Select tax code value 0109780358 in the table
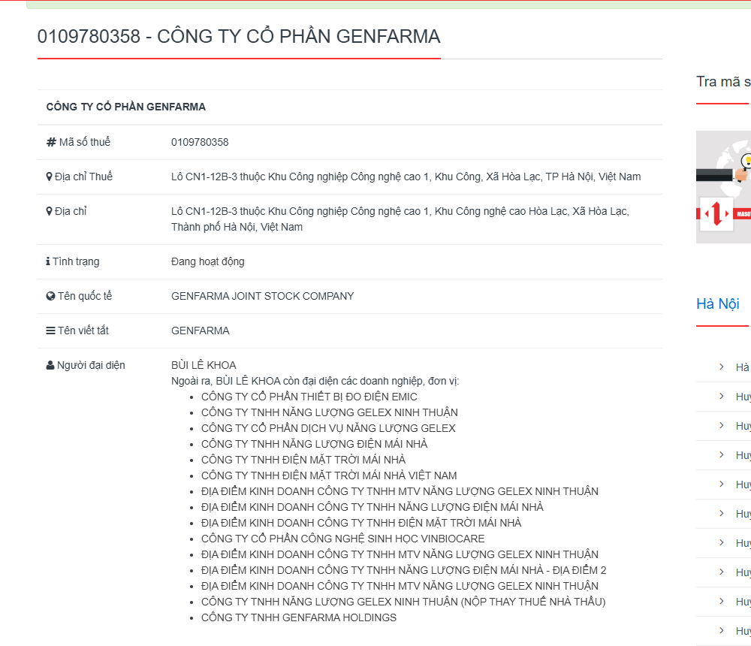Viewport: 751px width, 646px height. (200, 142)
